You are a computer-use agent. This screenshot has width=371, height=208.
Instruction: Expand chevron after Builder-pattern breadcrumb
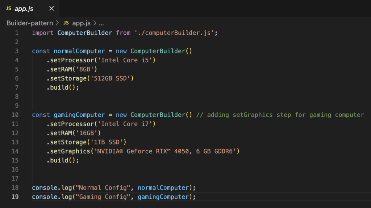[x=57, y=23]
